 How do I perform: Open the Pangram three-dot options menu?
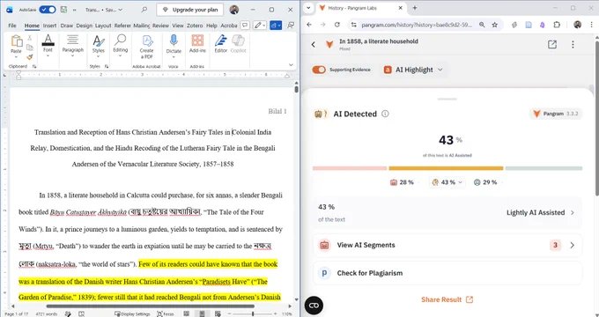(x=573, y=44)
